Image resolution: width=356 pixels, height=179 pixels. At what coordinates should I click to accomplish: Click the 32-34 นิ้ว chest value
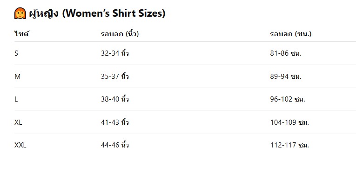click(115, 53)
